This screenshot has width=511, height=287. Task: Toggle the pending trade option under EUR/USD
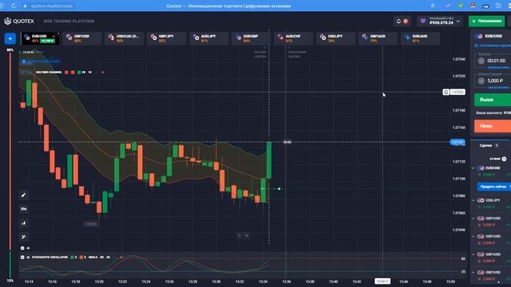[x=493, y=45]
